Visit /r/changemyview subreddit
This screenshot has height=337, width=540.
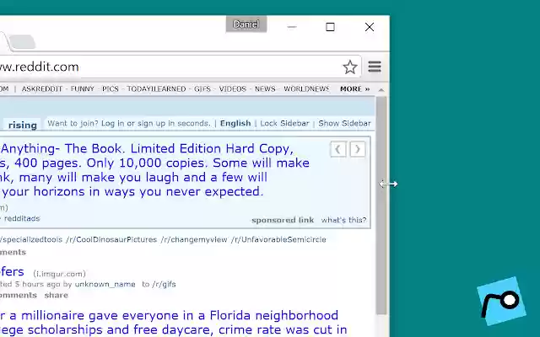click(194, 239)
